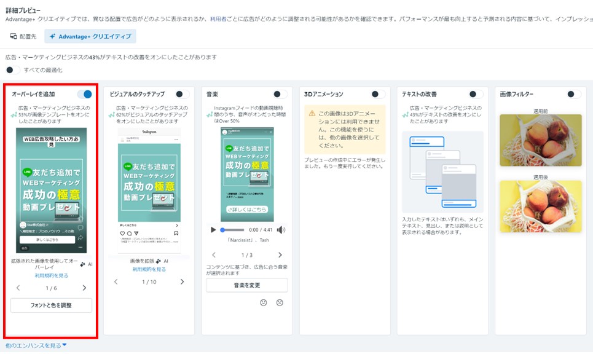Click the 詳細プレビュー heading
The width and height of the screenshot is (593, 354).
click(x=23, y=10)
